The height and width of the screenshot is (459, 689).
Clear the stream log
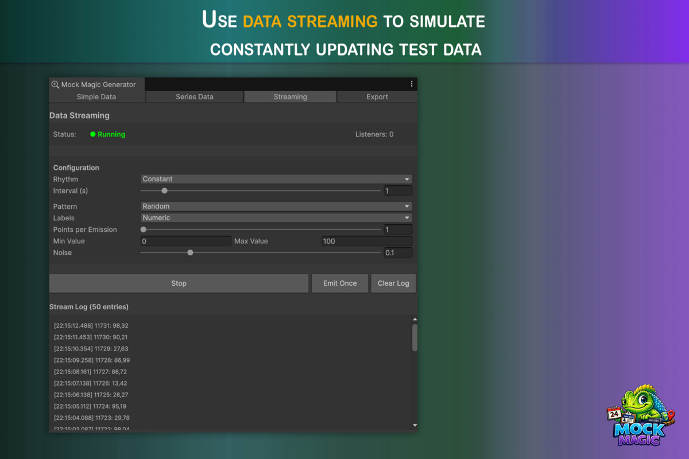[393, 283]
